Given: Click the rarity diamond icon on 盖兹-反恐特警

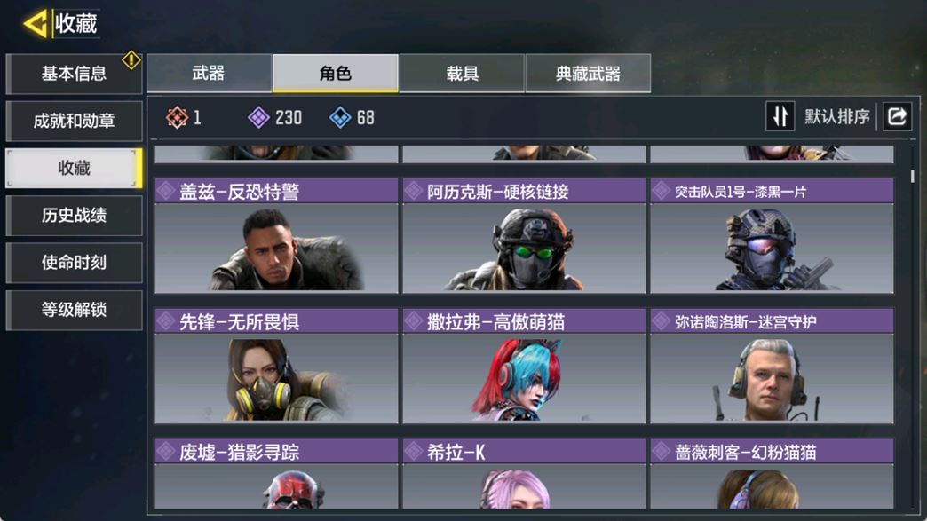Looking at the screenshot, I should click(x=165, y=192).
